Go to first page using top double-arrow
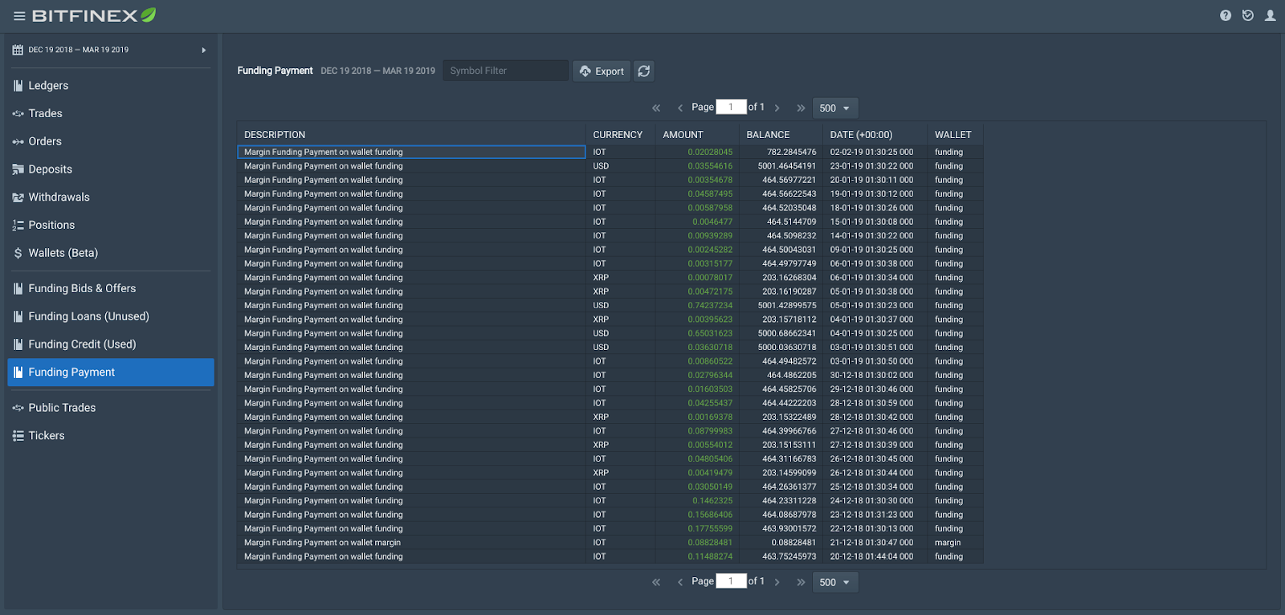This screenshot has width=1285, height=615. [x=656, y=108]
